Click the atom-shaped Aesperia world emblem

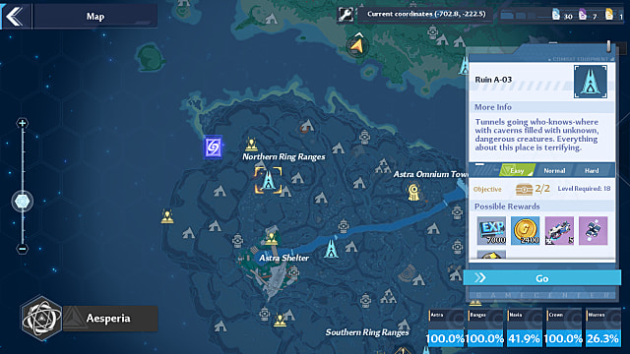[41, 319]
